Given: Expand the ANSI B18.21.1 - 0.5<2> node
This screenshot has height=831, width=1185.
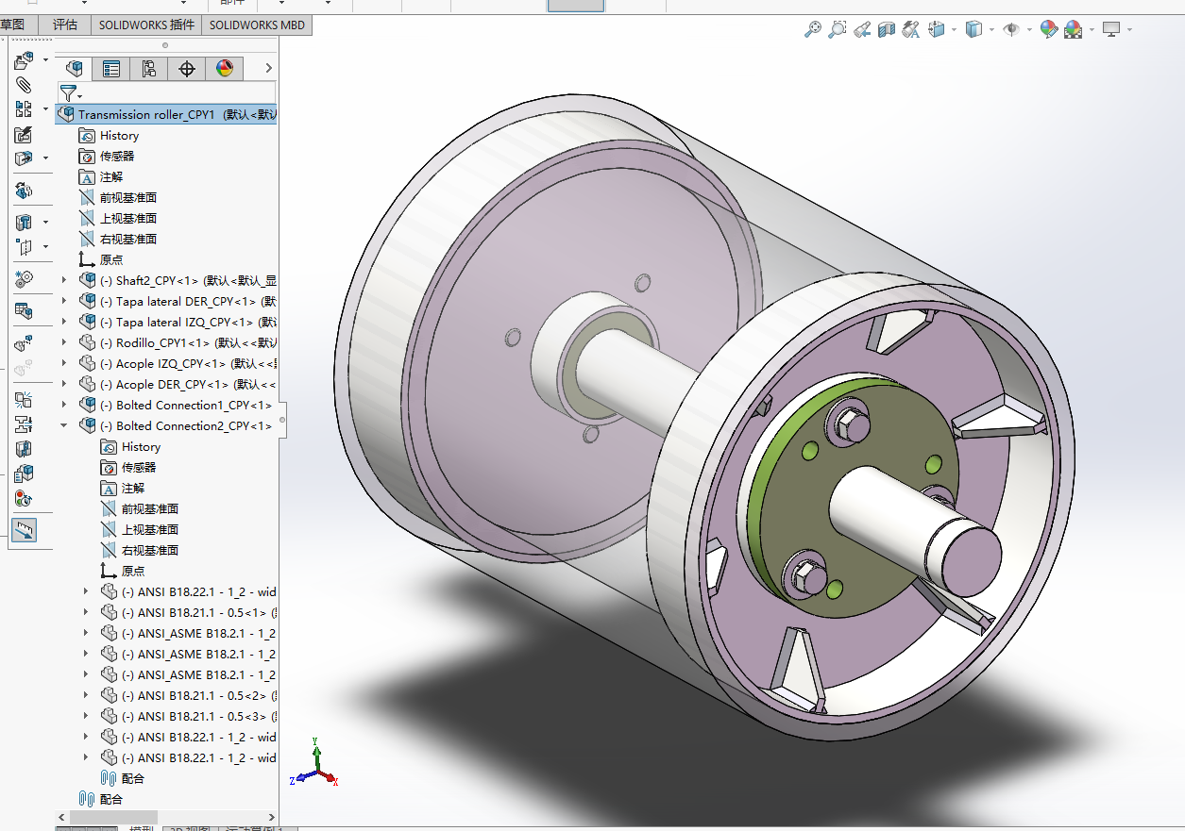Looking at the screenshot, I should tap(86, 695).
